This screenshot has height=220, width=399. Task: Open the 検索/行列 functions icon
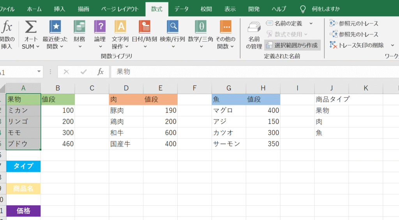click(172, 27)
